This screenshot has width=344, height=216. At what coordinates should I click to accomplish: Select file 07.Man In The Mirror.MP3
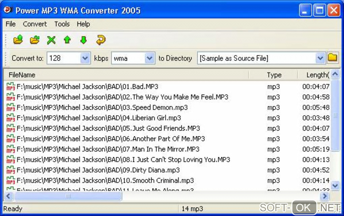[x=108, y=149]
